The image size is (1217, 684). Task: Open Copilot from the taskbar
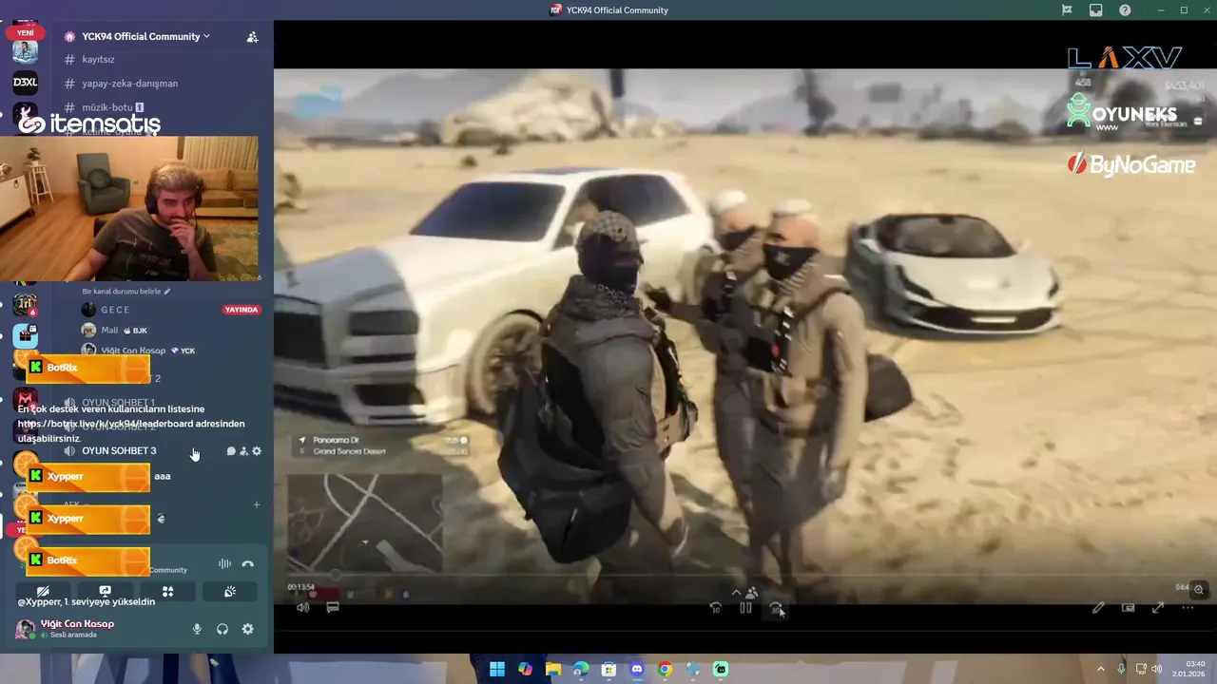[525, 669]
